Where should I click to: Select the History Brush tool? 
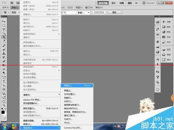pyautogui.click(x=4, y=57)
